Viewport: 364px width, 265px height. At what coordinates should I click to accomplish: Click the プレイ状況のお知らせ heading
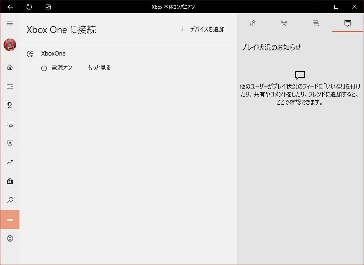(271, 47)
